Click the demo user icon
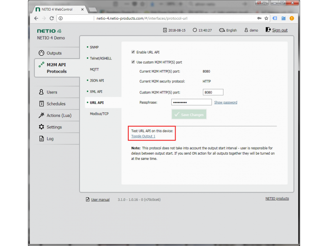The width and height of the screenshot is (328, 246). pos(246,30)
